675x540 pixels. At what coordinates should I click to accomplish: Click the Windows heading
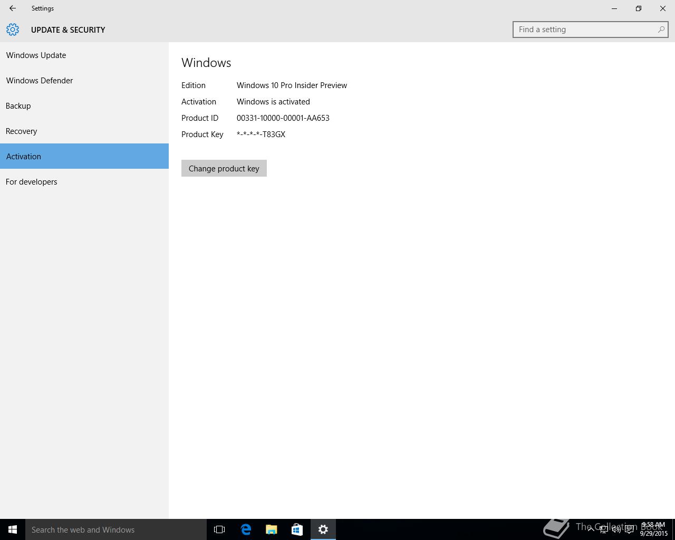(x=206, y=62)
